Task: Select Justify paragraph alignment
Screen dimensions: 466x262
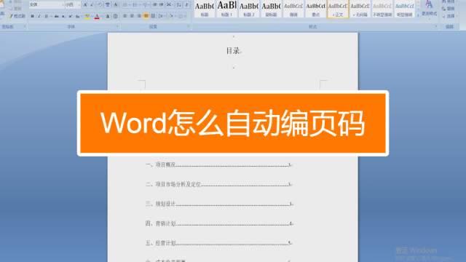Action: click(x=146, y=16)
